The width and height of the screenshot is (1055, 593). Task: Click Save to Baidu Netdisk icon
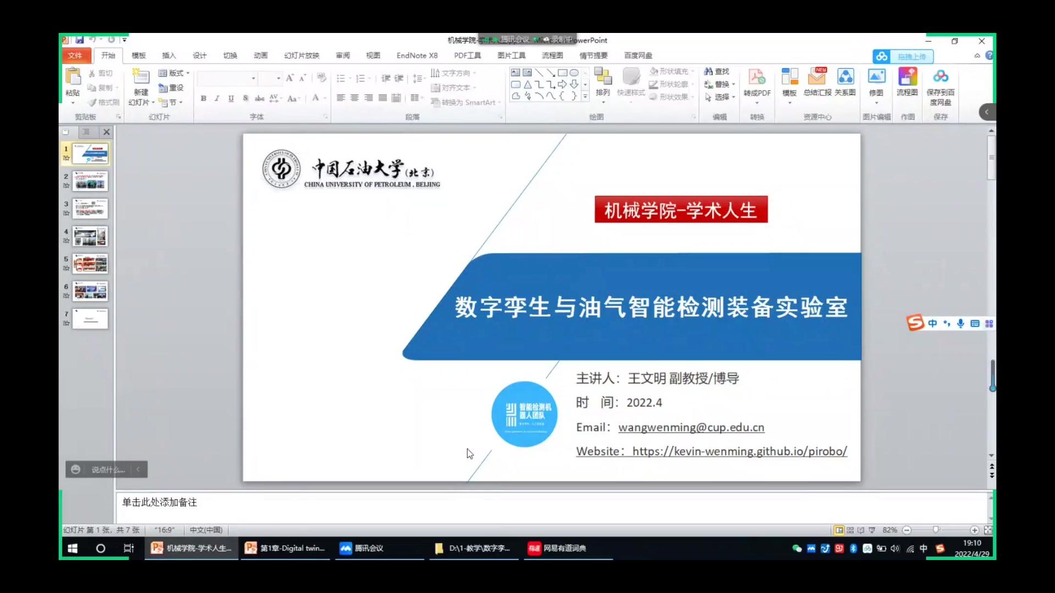pyautogui.click(x=940, y=77)
